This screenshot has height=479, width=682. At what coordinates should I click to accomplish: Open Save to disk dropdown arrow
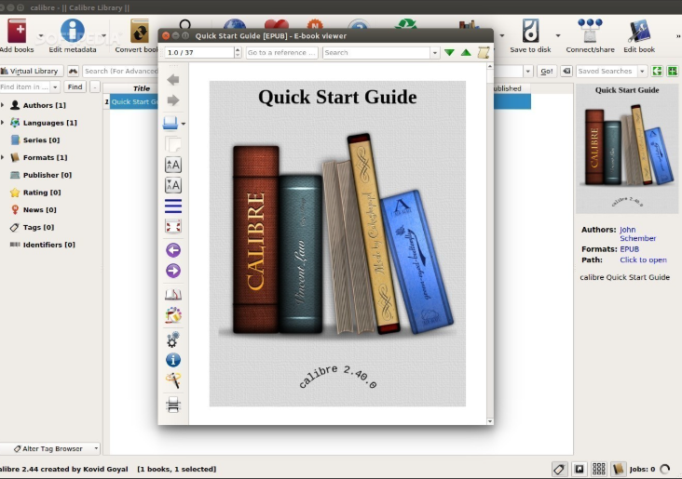point(558,35)
